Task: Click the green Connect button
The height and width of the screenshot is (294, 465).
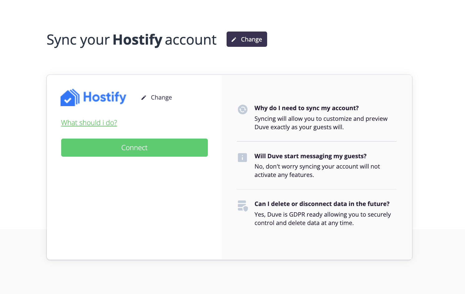Action: click(x=135, y=148)
